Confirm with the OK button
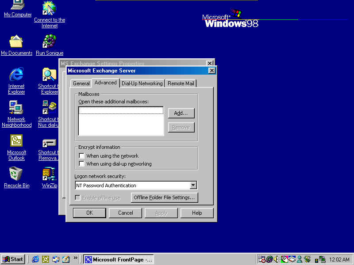 [x=89, y=213]
